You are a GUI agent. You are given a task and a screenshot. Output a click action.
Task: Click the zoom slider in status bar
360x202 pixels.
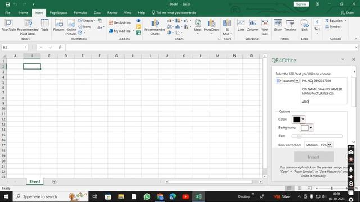pyautogui.click(x=332, y=188)
